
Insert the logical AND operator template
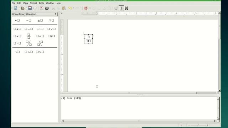coord(28,52)
